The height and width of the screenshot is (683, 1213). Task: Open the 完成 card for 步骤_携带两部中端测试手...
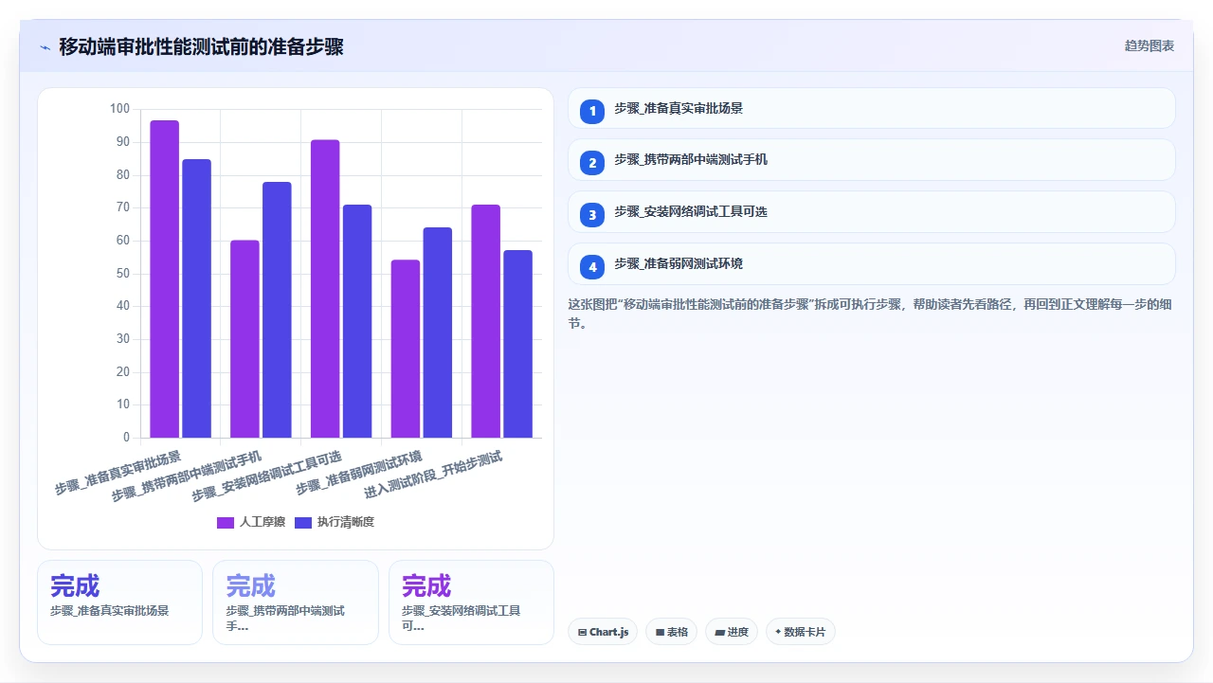(x=296, y=602)
